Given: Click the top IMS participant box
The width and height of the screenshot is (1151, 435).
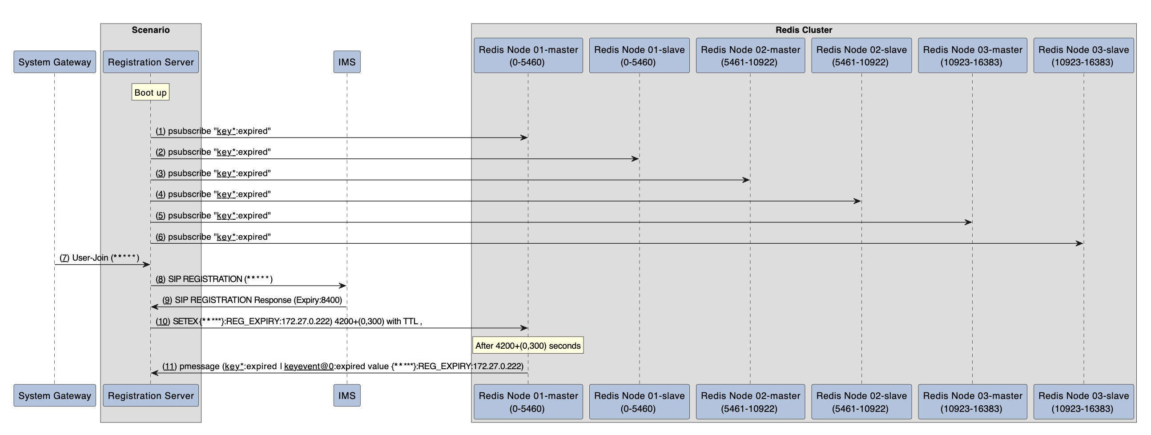Looking at the screenshot, I should click(347, 62).
